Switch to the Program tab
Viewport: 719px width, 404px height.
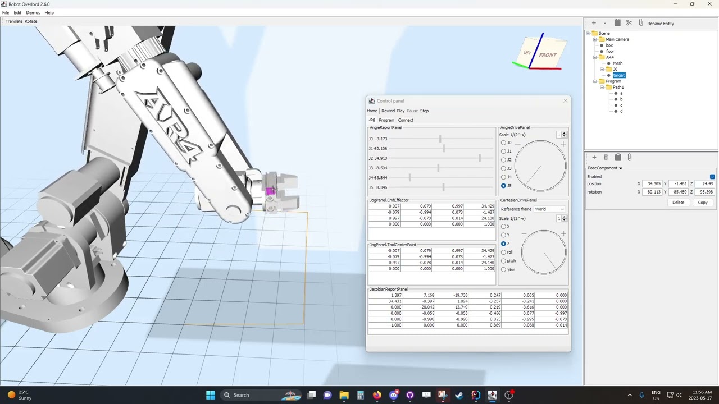tap(386, 120)
